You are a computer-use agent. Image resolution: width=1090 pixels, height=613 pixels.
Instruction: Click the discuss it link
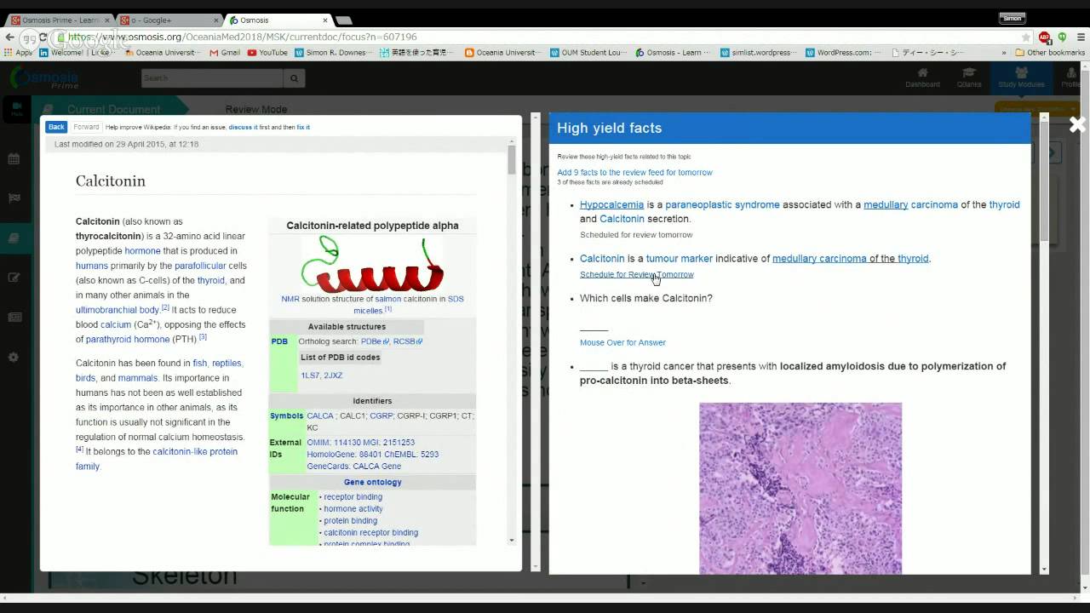pos(243,127)
